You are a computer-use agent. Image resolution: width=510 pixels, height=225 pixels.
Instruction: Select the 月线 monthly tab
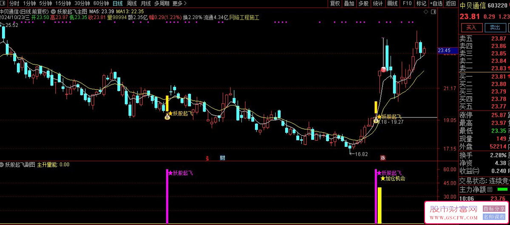(x=146, y=3)
